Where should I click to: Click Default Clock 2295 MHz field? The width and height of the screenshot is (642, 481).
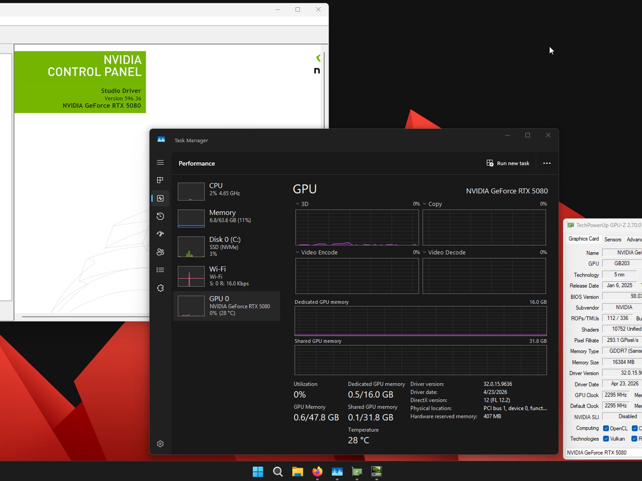(x=616, y=406)
